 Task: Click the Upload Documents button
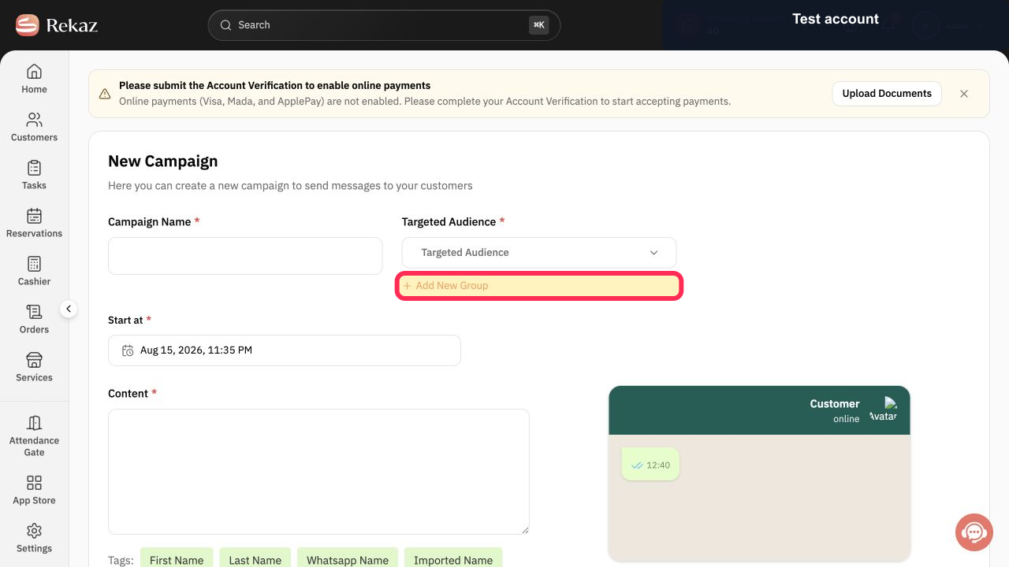(x=887, y=93)
